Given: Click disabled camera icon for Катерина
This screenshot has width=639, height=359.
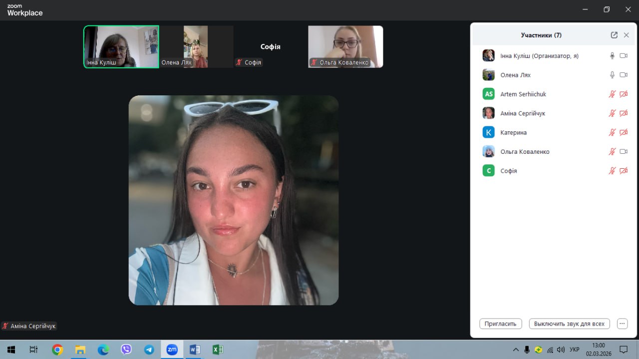Looking at the screenshot, I should tap(624, 132).
